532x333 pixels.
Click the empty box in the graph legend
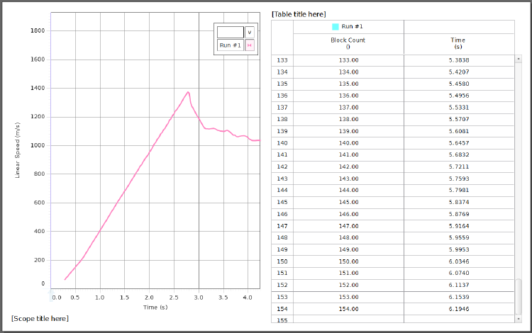point(231,32)
